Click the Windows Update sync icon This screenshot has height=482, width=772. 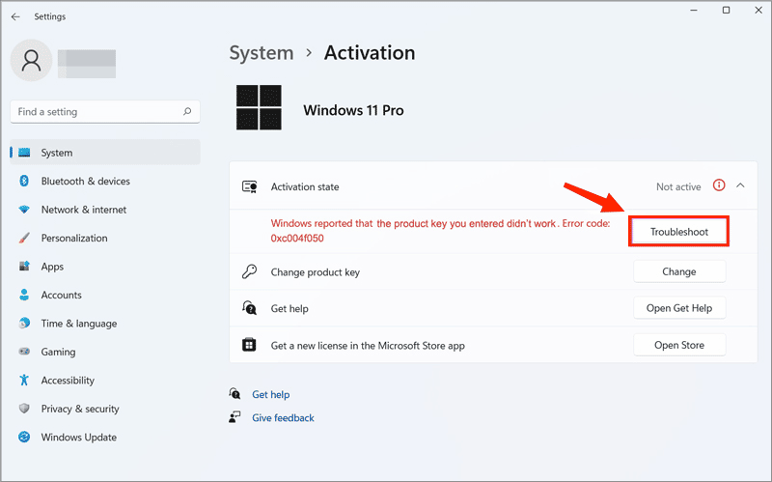coord(24,438)
